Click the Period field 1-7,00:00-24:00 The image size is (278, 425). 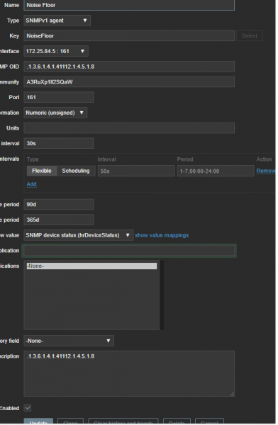(x=216, y=171)
